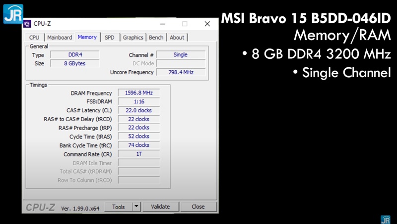
Task: Click the 798.4 MHz uncore frequency value
Action: (x=181, y=72)
